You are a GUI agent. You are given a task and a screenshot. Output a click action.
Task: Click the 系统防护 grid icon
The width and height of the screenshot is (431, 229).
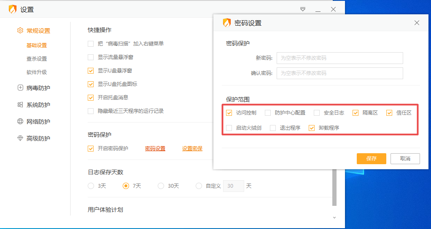20,105
